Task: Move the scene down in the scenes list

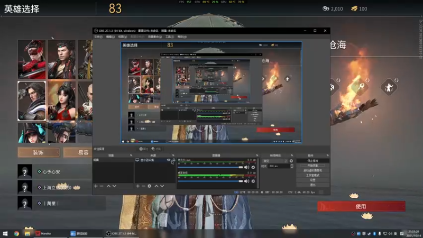Action: point(114,186)
